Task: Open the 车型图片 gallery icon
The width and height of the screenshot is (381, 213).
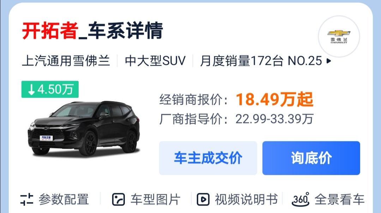Action: (118, 199)
